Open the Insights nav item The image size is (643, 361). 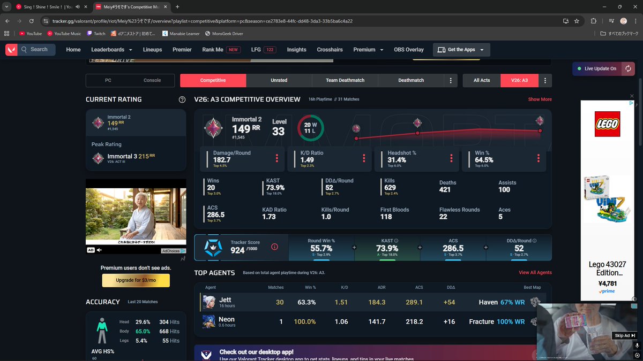296,50
